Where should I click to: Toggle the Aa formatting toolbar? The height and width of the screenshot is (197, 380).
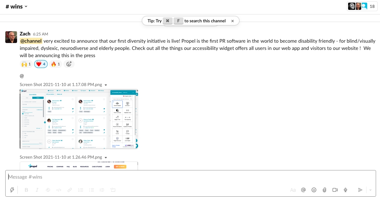pos(293,190)
